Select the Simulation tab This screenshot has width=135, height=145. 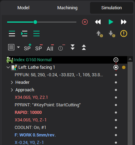(111, 8)
